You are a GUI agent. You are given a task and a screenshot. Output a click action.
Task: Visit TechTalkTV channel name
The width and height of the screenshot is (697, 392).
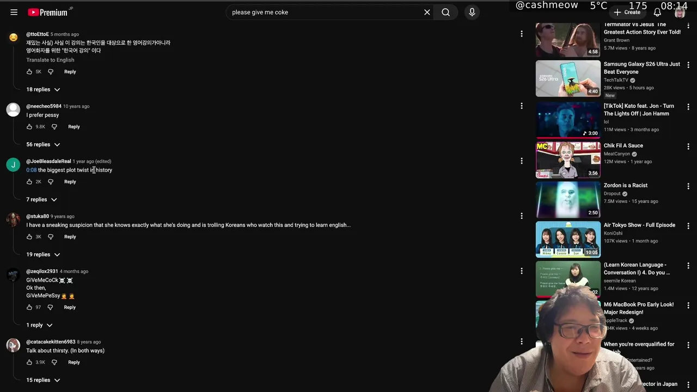click(616, 80)
